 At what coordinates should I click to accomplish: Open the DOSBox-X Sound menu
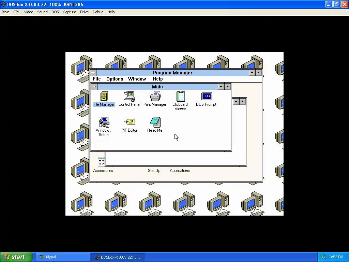pos(42,12)
